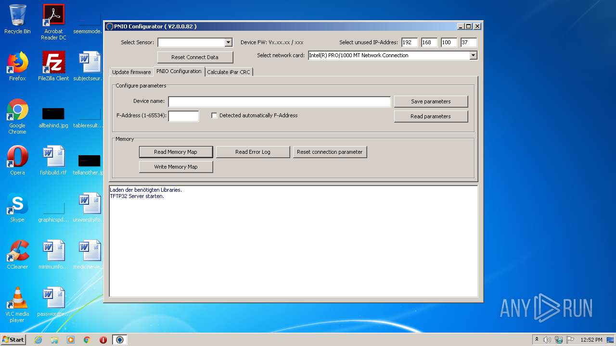
Task: Open passwordpr Word document icon
Action: tap(53, 302)
